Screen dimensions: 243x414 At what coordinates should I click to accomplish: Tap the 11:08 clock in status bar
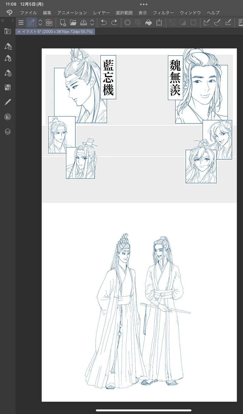pyautogui.click(x=11, y=5)
